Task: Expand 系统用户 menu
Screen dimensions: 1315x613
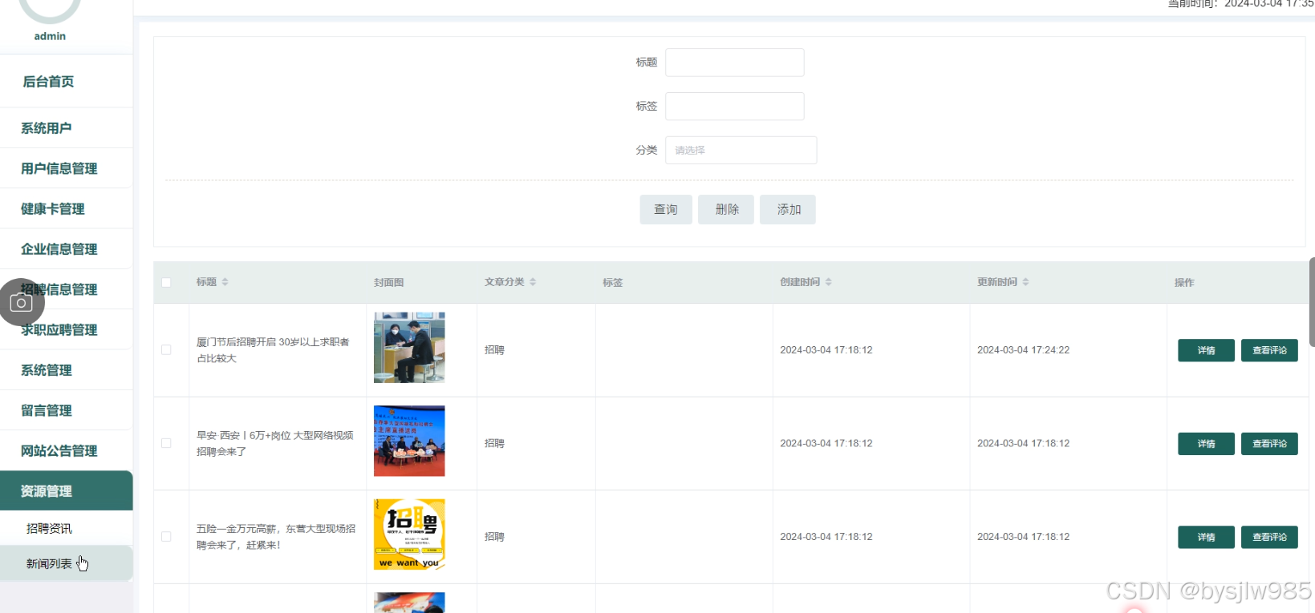Action: click(67, 128)
